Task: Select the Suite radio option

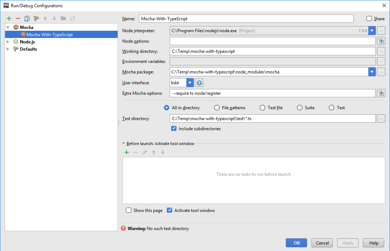Action: coord(300,108)
